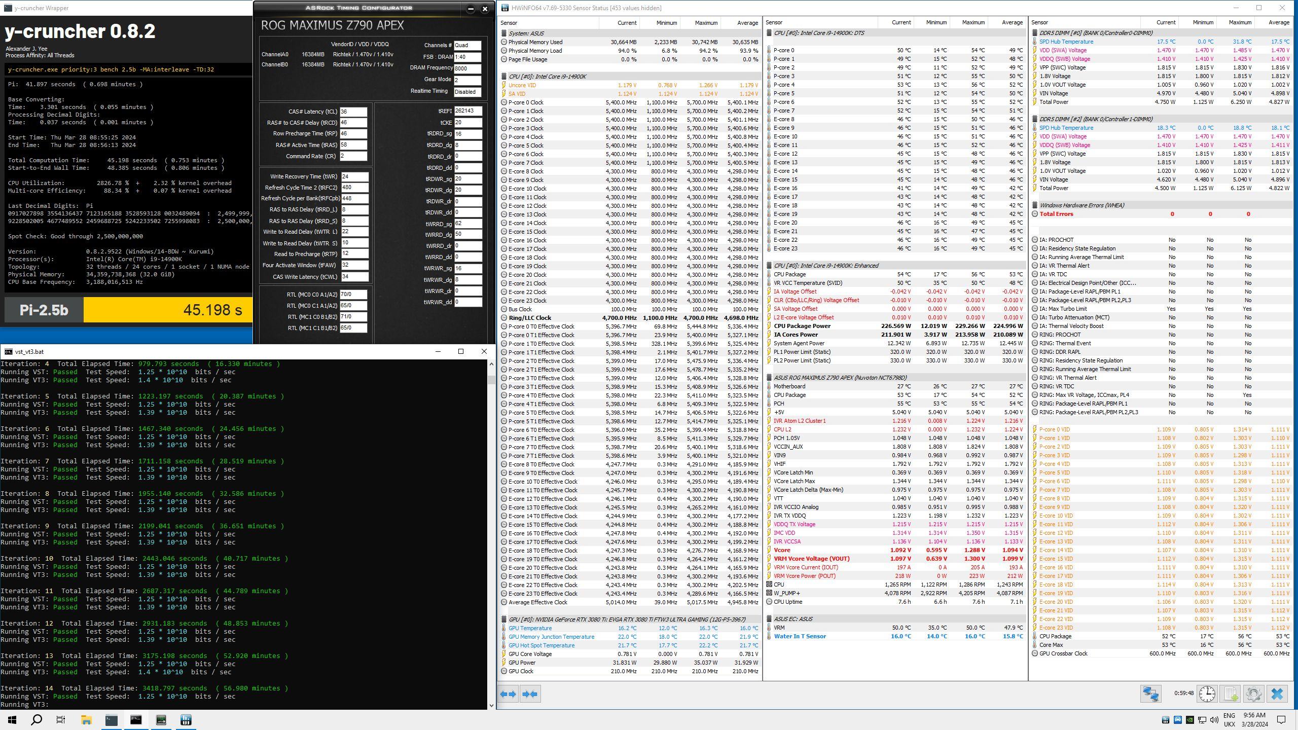Open File Explorer from the taskbar
Screen dimensions: 1298x730
pos(86,720)
